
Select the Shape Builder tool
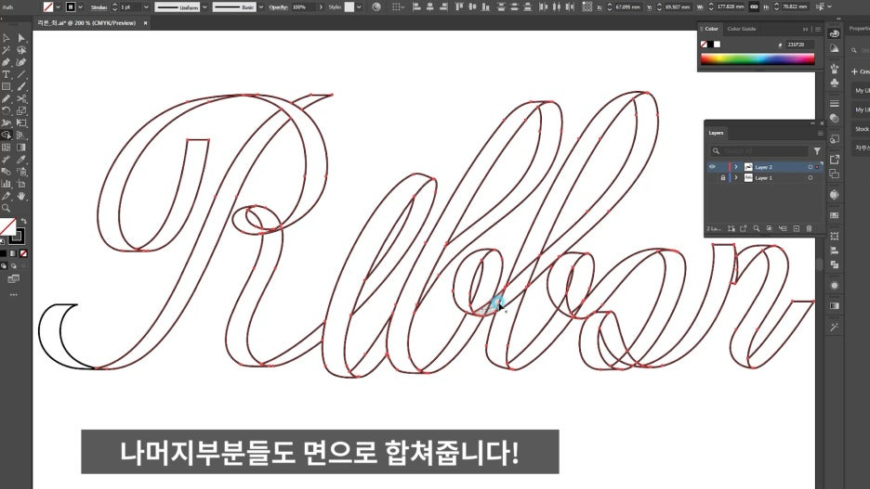click(x=7, y=135)
